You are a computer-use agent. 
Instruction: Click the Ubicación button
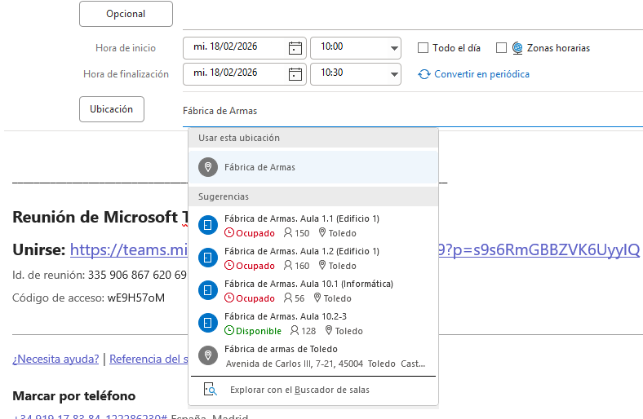(x=112, y=109)
